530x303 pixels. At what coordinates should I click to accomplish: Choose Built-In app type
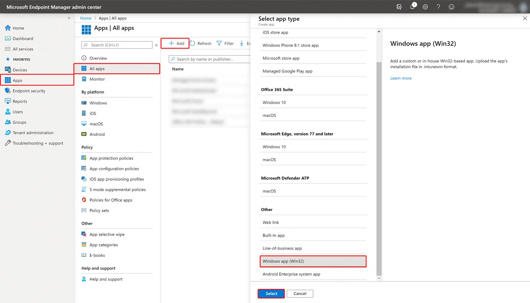(x=313, y=235)
